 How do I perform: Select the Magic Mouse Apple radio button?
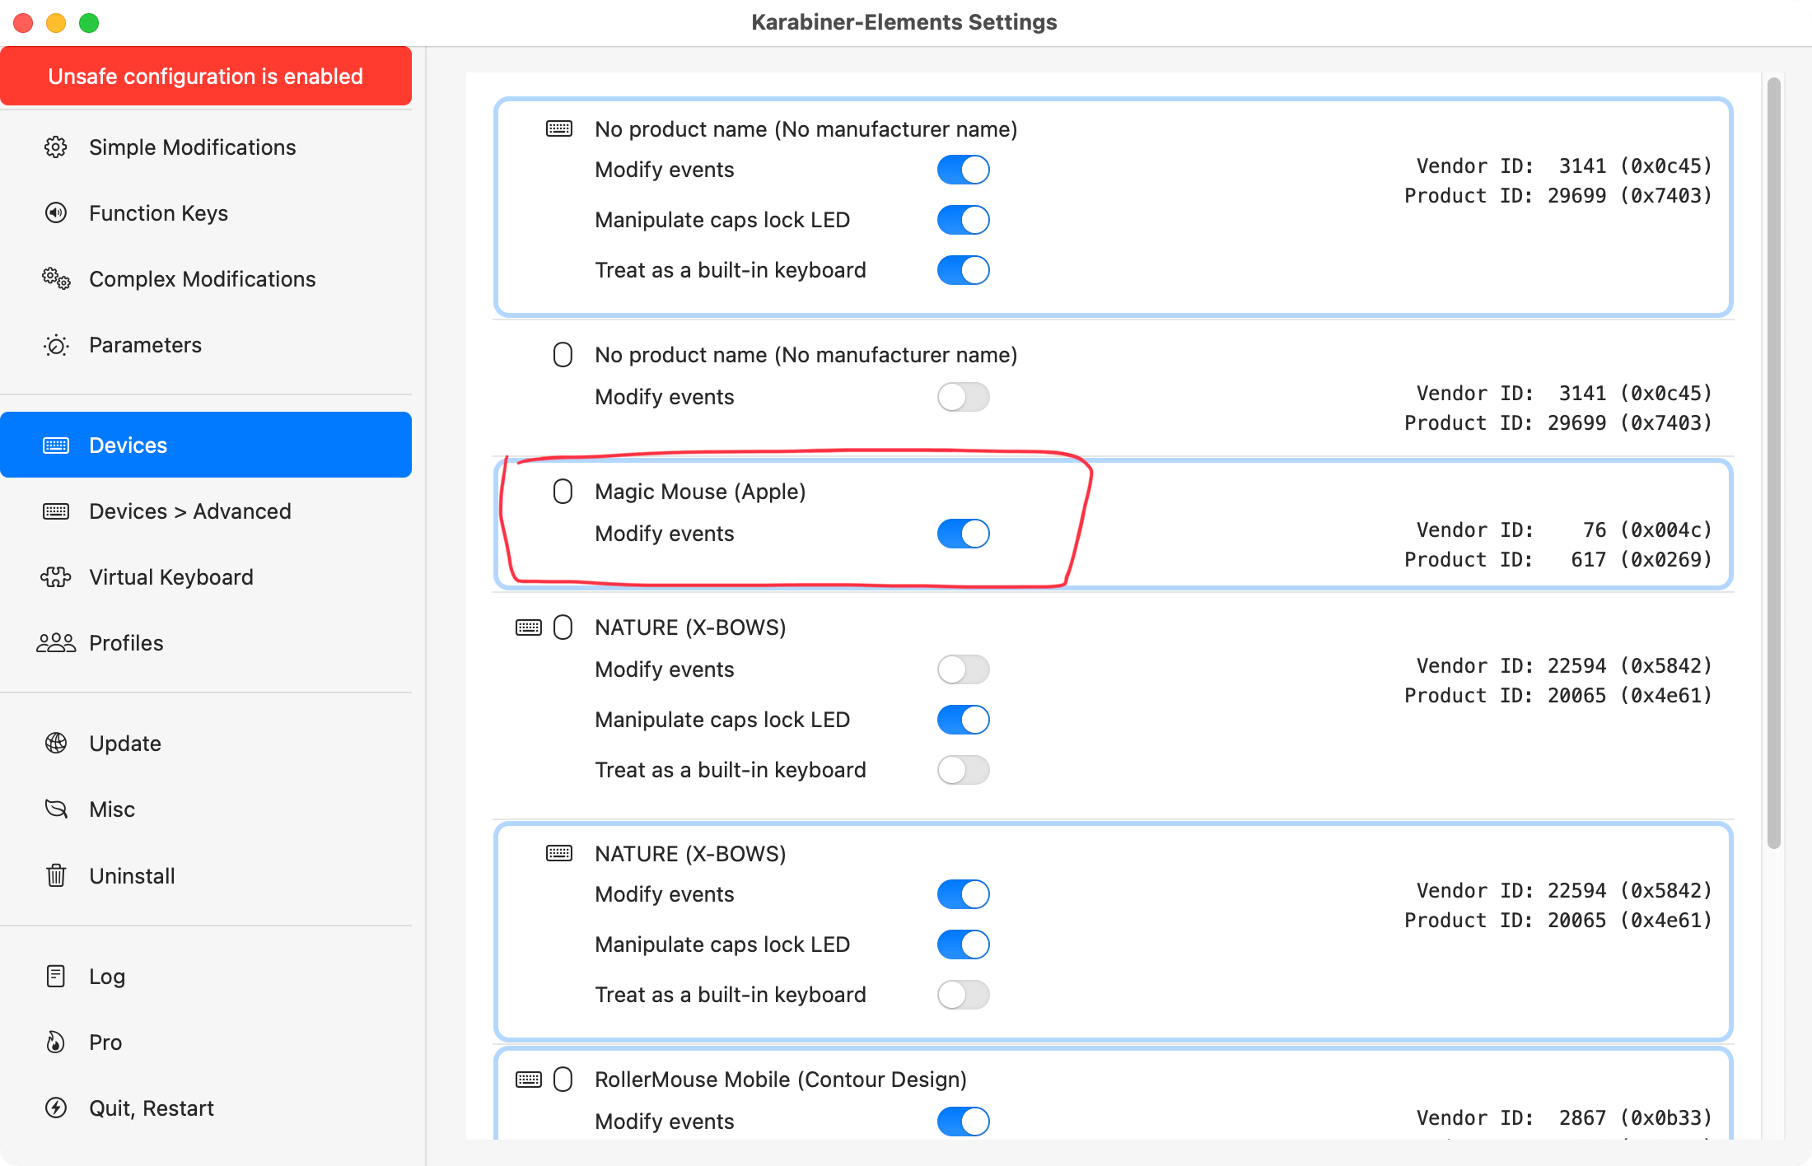(x=564, y=490)
